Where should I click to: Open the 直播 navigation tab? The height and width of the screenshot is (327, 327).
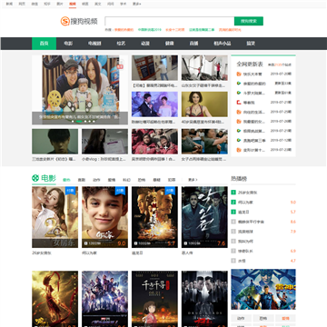(193, 44)
